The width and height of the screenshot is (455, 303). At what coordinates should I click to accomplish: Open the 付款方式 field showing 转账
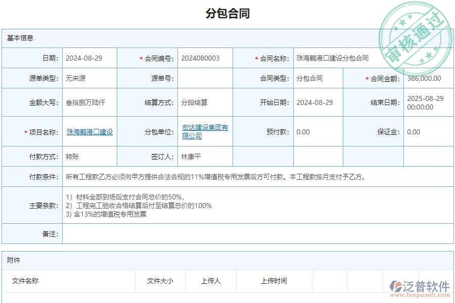89,157
